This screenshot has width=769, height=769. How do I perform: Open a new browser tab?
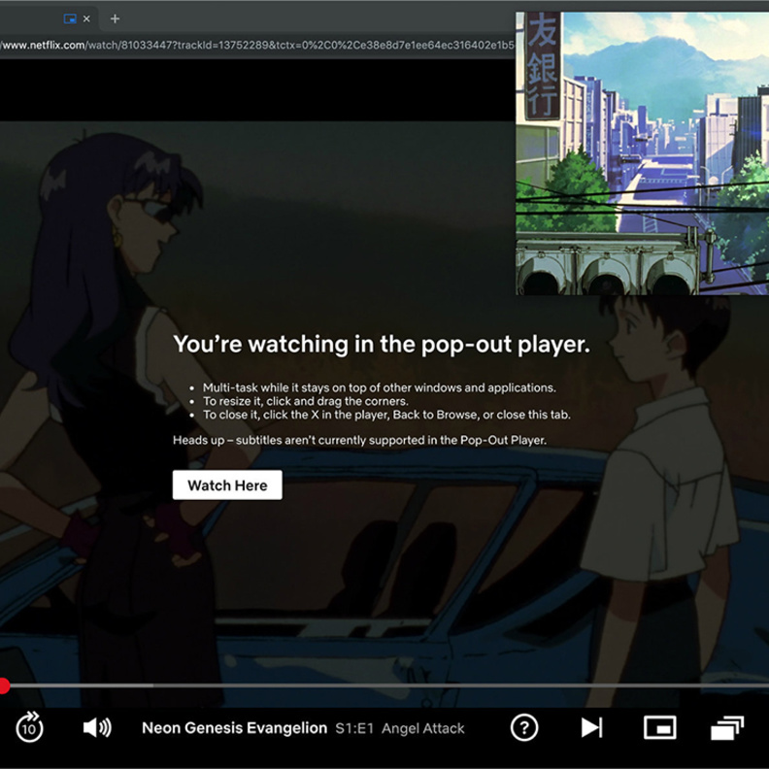[x=115, y=18]
